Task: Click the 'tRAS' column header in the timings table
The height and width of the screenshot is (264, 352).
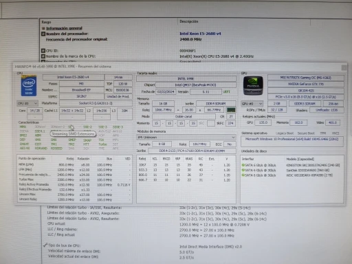Action: [189, 159]
